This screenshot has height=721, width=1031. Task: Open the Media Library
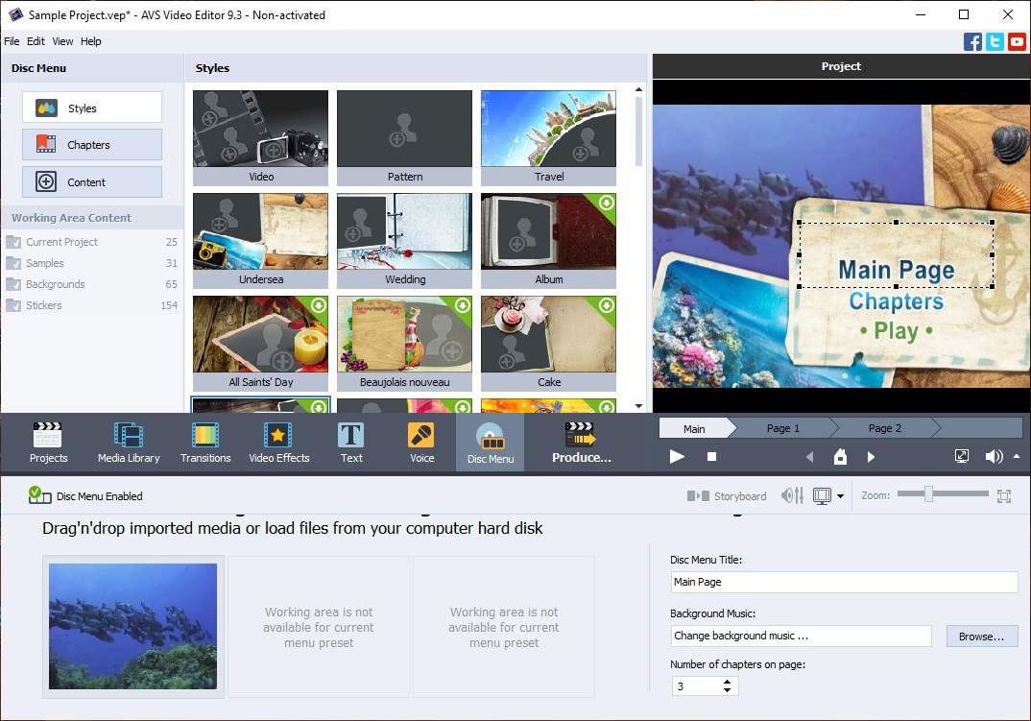coord(129,443)
